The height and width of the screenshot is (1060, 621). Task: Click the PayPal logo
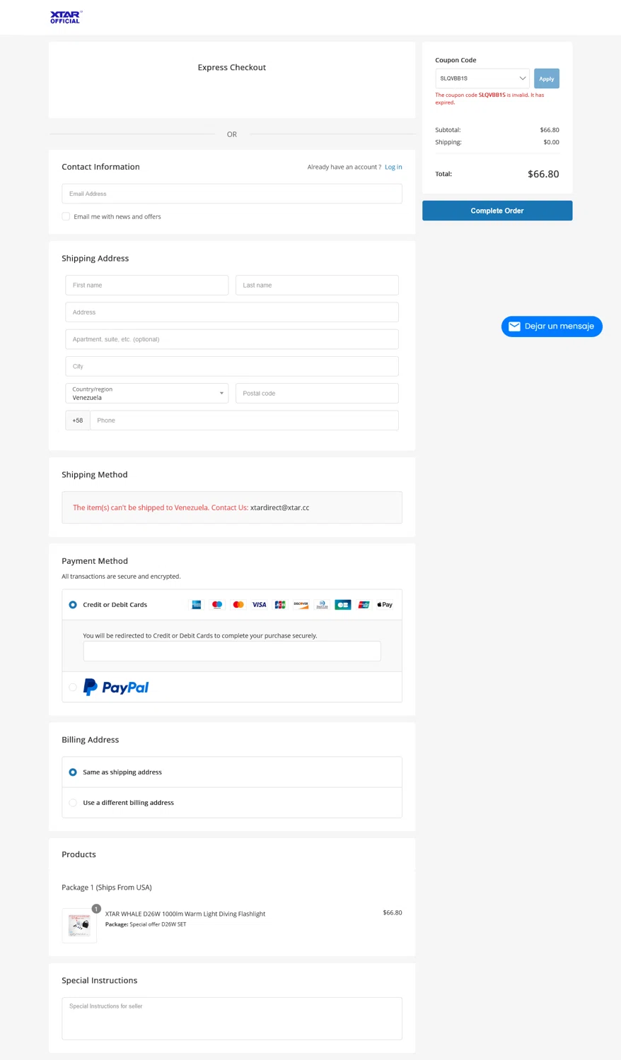tap(116, 687)
